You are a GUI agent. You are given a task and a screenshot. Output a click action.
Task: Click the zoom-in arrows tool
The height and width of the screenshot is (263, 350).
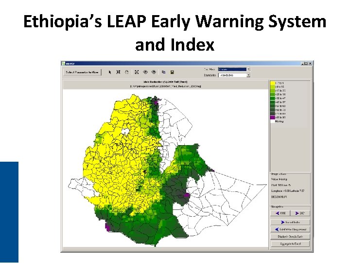click(118, 72)
